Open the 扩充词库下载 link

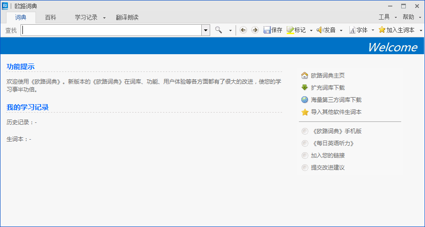pyautogui.click(x=327, y=87)
